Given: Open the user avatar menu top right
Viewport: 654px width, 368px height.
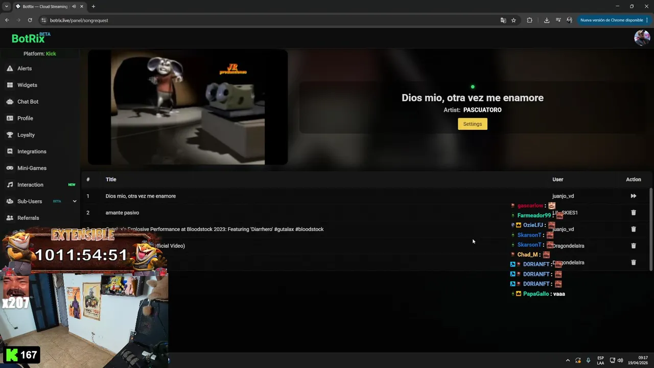Looking at the screenshot, I should tap(642, 38).
